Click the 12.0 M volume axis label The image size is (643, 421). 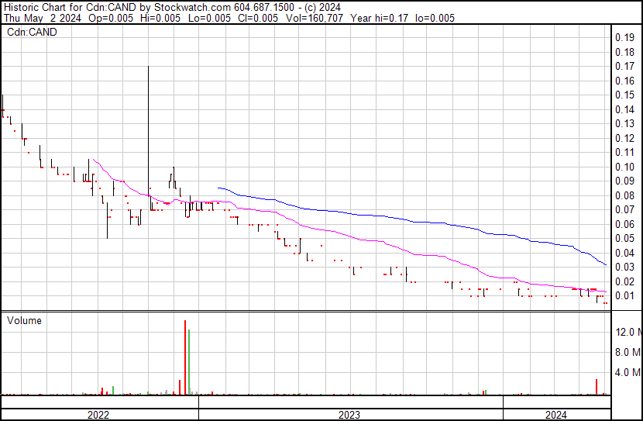(628, 332)
